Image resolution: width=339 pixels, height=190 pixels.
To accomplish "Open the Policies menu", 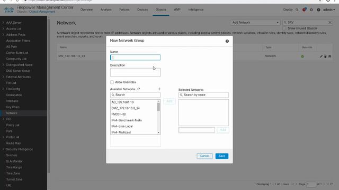I will (x=124, y=9).
